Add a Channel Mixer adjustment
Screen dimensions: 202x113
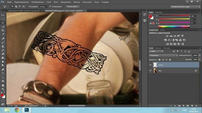click(x=181, y=40)
